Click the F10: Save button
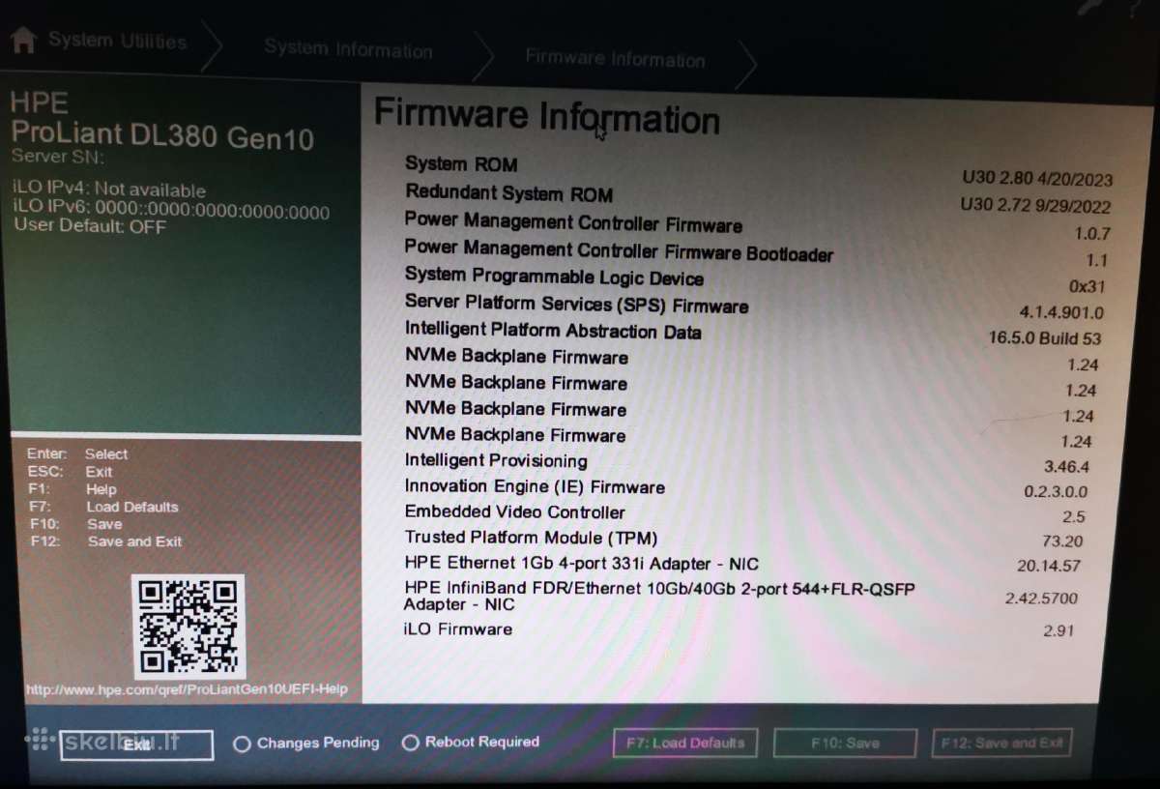 (845, 743)
